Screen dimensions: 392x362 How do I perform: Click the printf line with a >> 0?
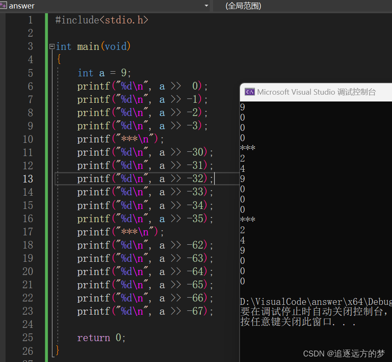click(x=142, y=87)
